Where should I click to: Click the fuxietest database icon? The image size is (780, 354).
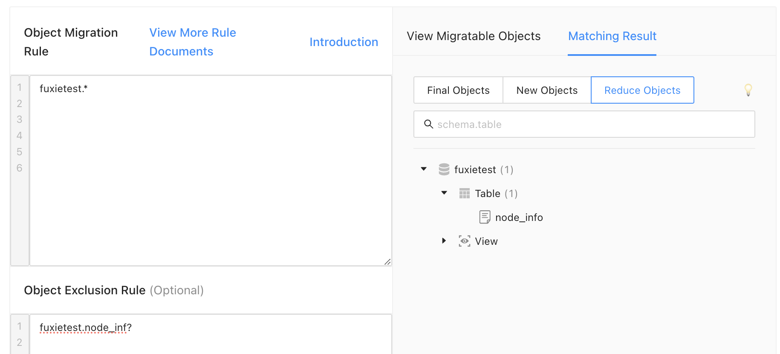[x=444, y=169]
